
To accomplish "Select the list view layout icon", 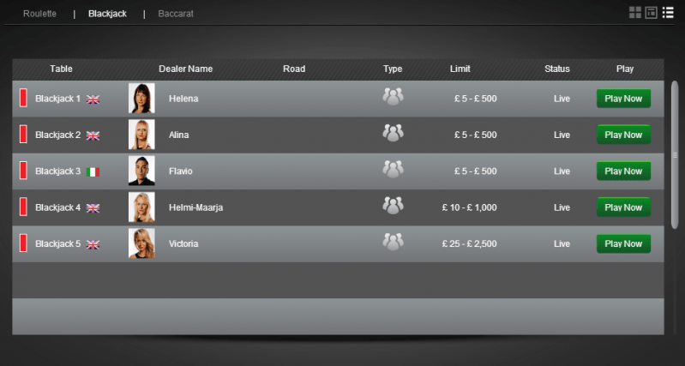I will coord(668,13).
